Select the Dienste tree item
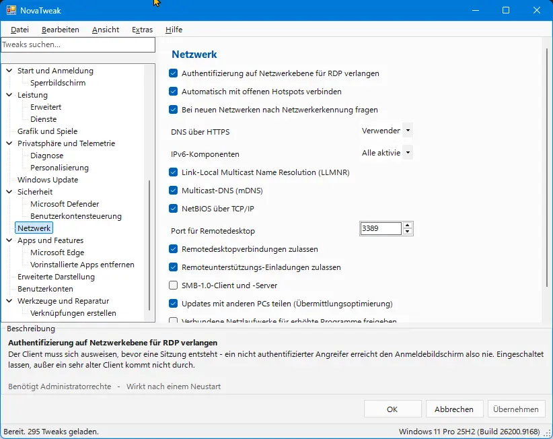Image resolution: width=553 pixels, height=439 pixels. (x=43, y=119)
